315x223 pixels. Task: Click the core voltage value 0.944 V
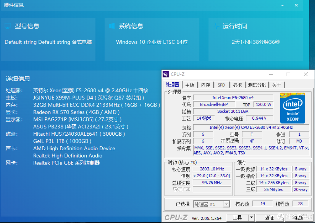pyautogui.click(x=259, y=118)
